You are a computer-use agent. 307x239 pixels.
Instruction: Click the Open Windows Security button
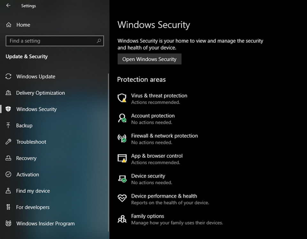pyautogui.click(x=149, y=59)
